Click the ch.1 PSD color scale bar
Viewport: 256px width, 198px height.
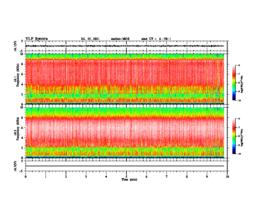click(x=234, y=83)
